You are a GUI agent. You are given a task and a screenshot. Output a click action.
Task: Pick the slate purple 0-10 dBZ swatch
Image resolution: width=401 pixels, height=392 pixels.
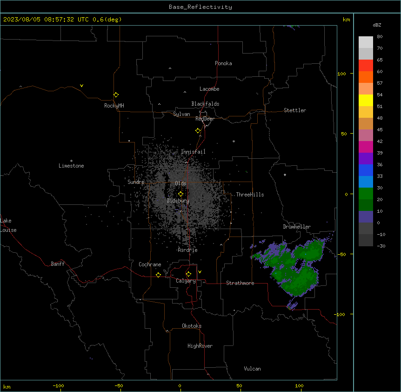point(366,217)
